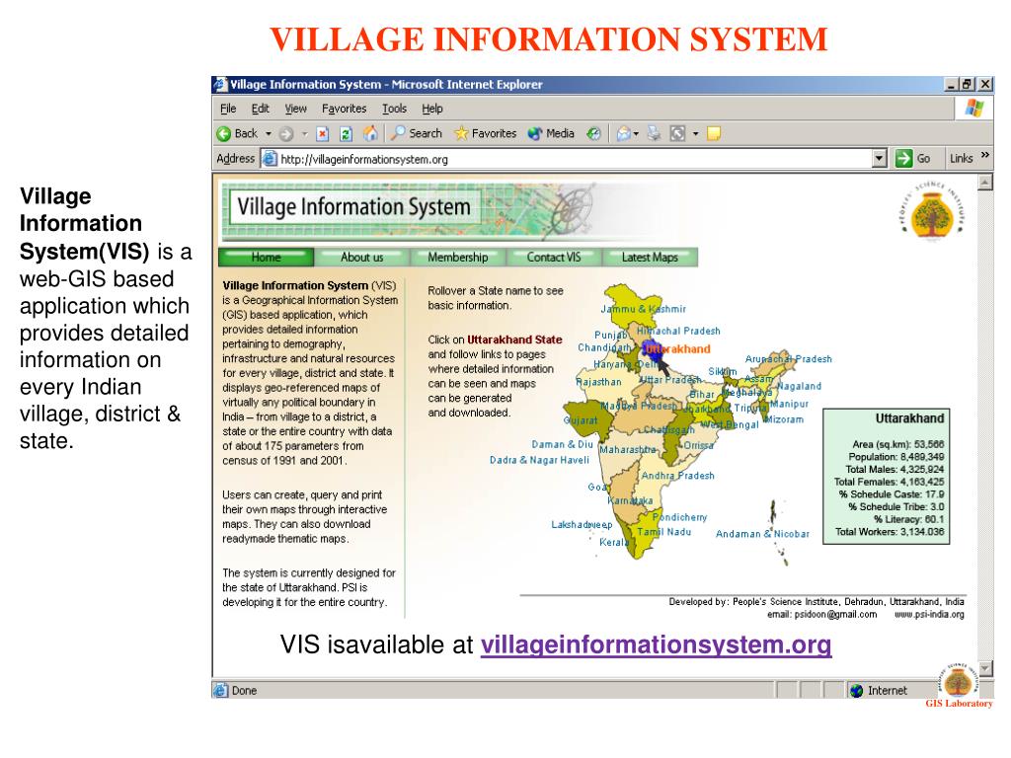The width and height of the screenshot is (1011, 758).
Task: Open the Favorites star toolbar button
Action: 485,133
